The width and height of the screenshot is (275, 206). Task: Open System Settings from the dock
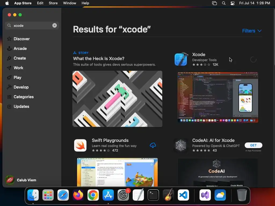pos(123,195)
